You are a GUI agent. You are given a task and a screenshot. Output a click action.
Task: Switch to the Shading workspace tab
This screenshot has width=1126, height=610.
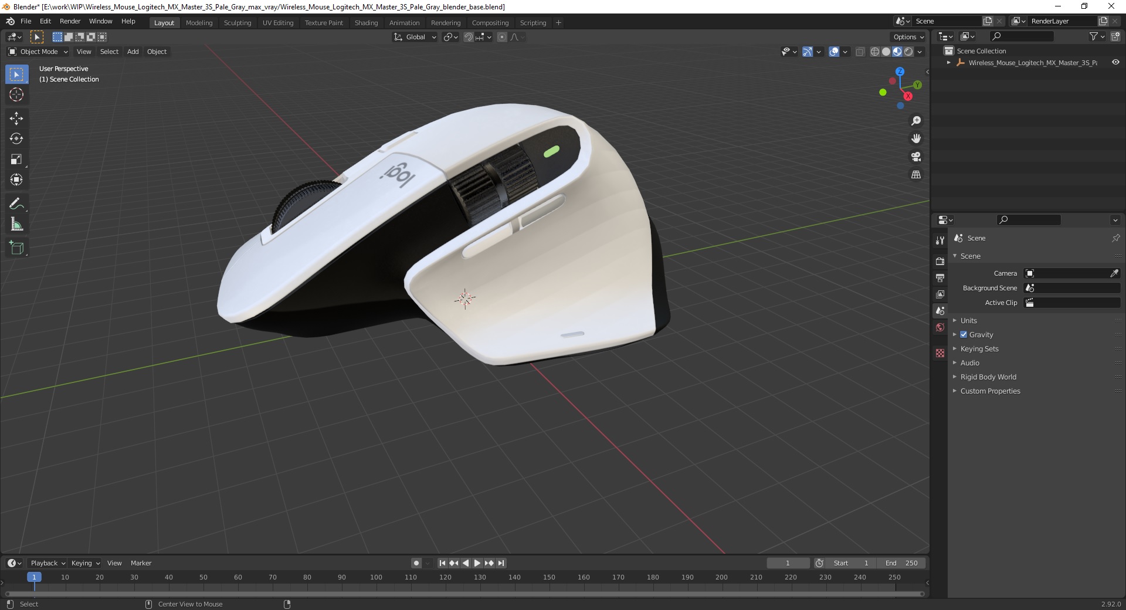tap(366, 23)
